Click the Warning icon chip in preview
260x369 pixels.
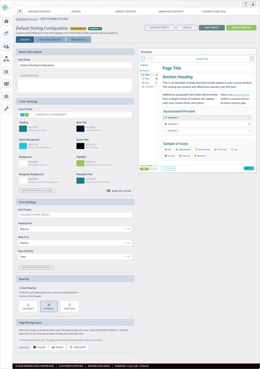[184, 156]
